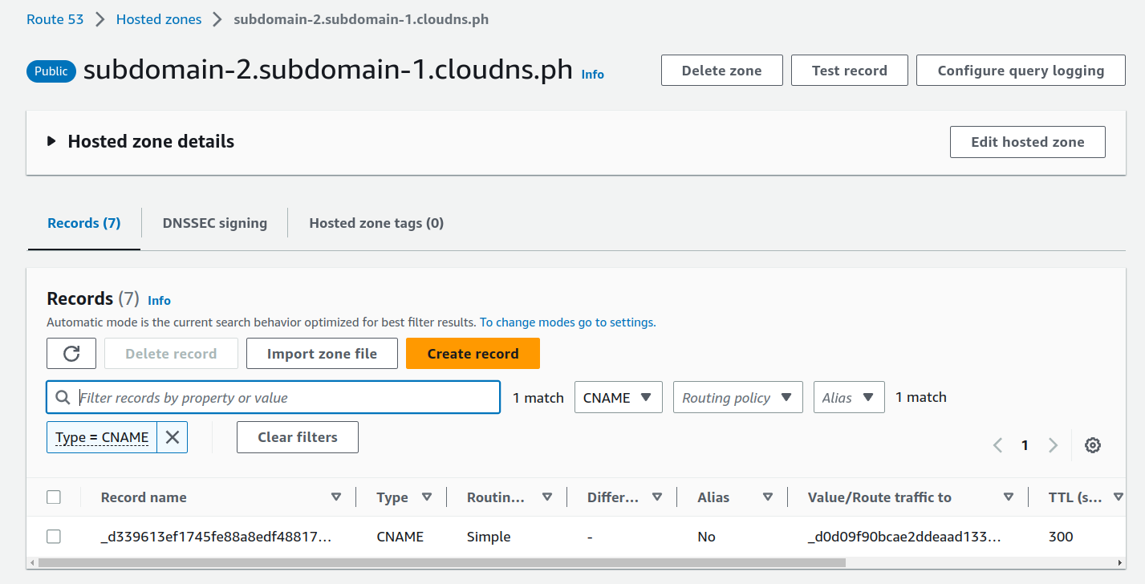This screenshot has width=1145, height=584.
Task: Remove the Type = CNAME filter with X
Action: pyautogui.click(x=172, y=437)
